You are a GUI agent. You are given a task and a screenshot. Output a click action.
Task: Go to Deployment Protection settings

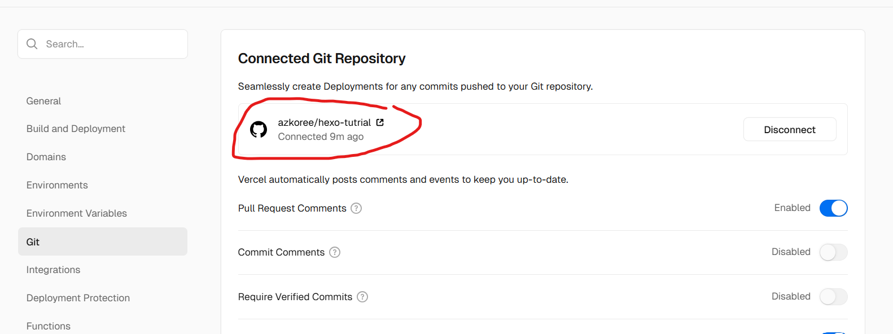(78, 298)
